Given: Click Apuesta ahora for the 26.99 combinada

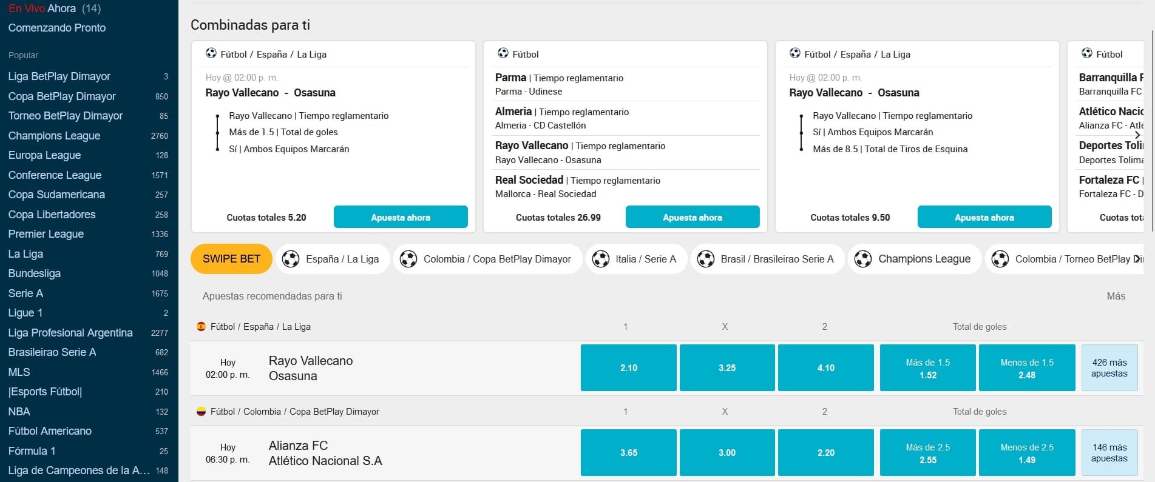Looking at the screenshot, I should pos(693,217).
